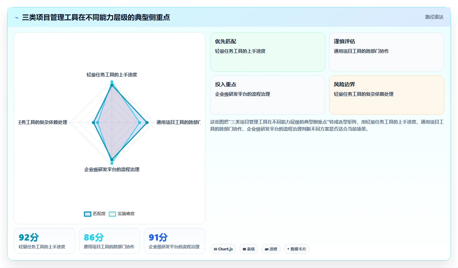Image resolution: width=458 pixels, height=268 pixels.
Task: Click the 路径雷达 label in the header
Action: coord(434,17)
